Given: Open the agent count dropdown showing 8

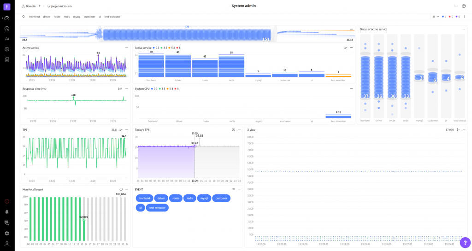Looking at the screenshot, I should pyautogui.click(x=436, y=17).
